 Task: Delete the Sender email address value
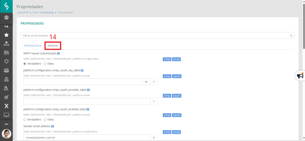tap(154, 138)
